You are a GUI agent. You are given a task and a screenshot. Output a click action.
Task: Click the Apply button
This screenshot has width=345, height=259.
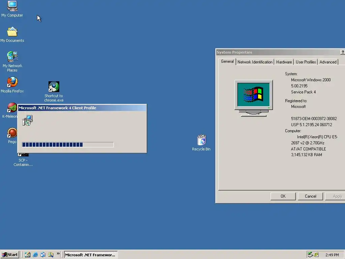tap(335, 196)
